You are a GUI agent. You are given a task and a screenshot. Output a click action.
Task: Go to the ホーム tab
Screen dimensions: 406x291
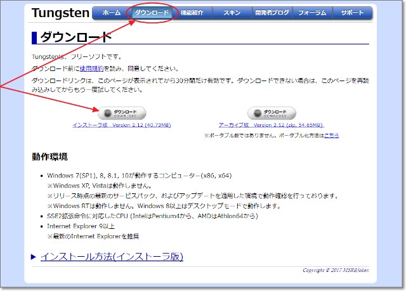point(111,13)
